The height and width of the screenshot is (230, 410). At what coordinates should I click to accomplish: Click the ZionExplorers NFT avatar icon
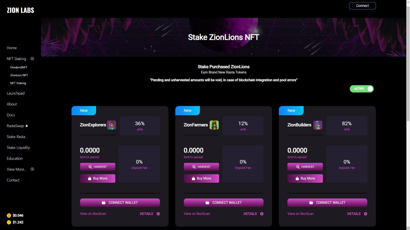click(x=111, y=125)
